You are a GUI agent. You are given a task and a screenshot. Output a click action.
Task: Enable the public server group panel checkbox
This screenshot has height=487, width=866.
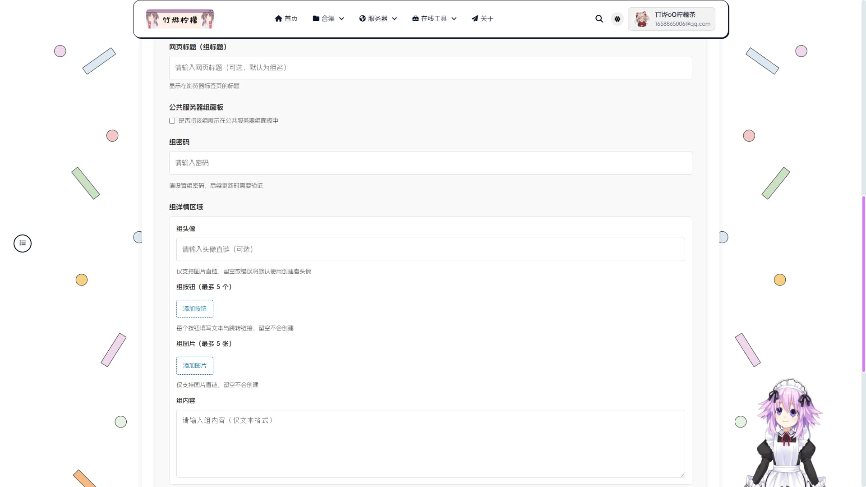click(x=172, y=121)
